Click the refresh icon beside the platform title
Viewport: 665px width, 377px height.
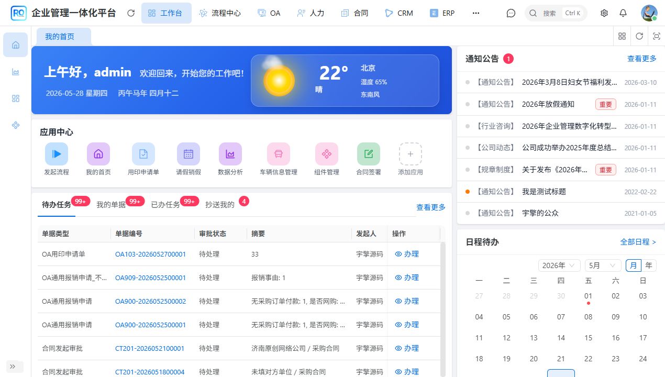pos(131,13)
